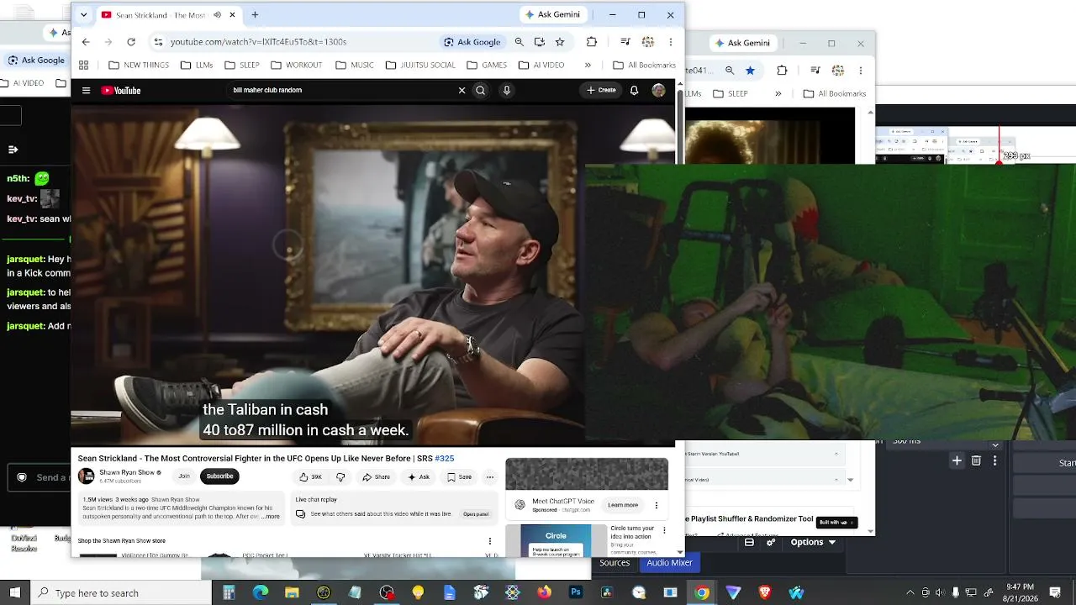Open YouTube account avatar menu
The image size is (1076, 605).
(658, 90)
